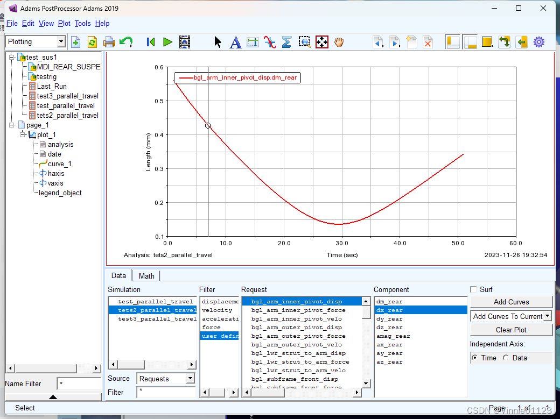Open the gear settings icon in toolbar
Image resolution: width=560 pixels, height=419 pixels.
pos(539,42)
